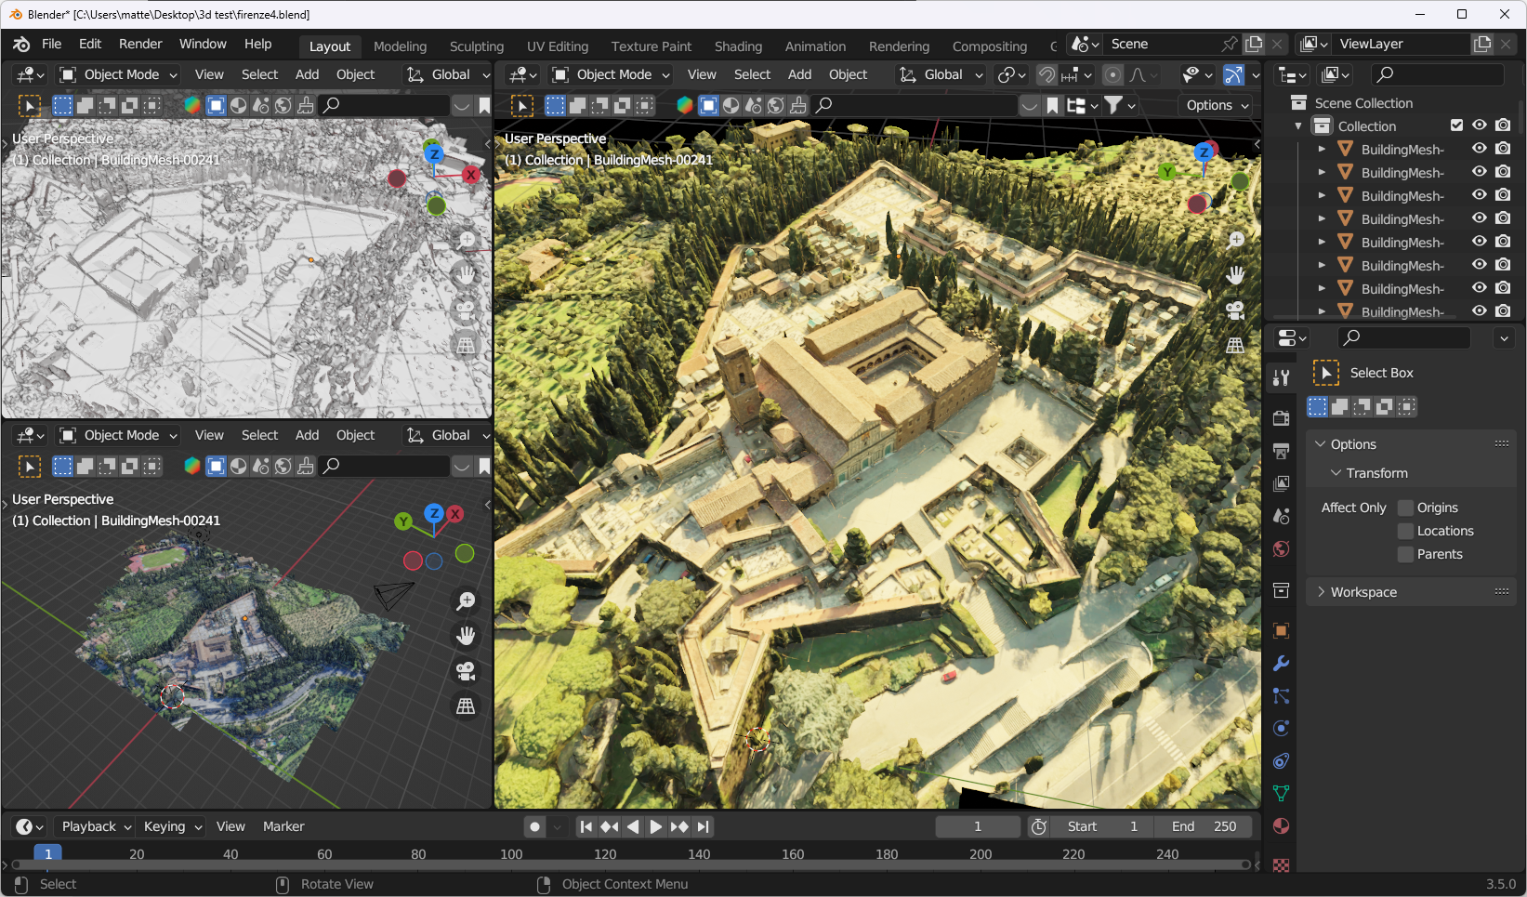Toggle snapping magnet in main viewport header
The height and width of the screenshot is (897, 1527).
coord(1047,74)
